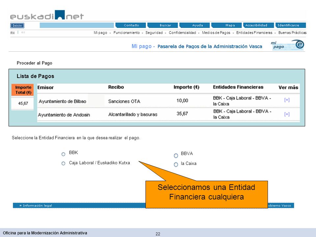Open the Ayuda tab
The height and width of the screenshot is (237, 316).
click(x=195, y=25)
